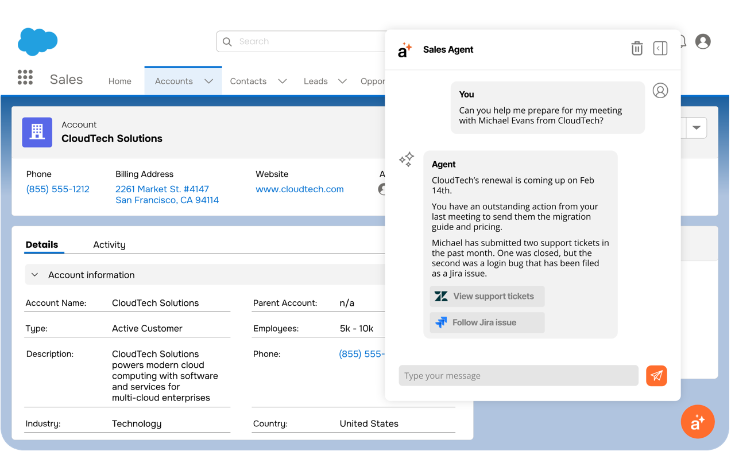Collapse the Sales Agent side panel
Viewport: 735px width, 459px height.
660,49
